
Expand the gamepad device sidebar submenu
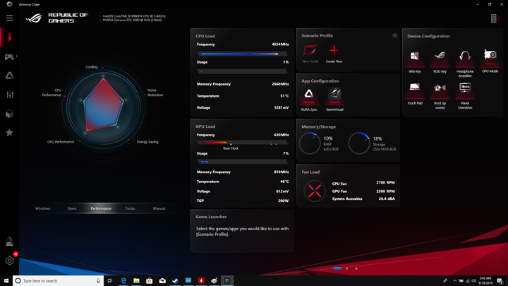[17, 56]
